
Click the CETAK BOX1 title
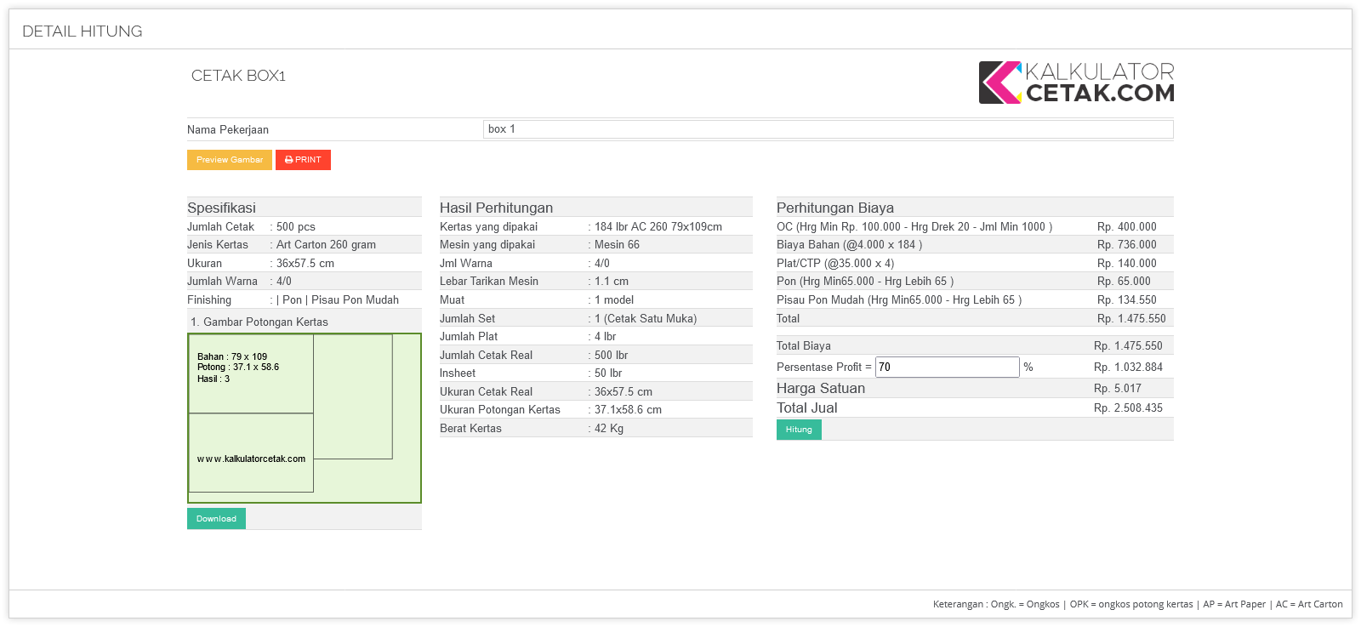point(238,76)
